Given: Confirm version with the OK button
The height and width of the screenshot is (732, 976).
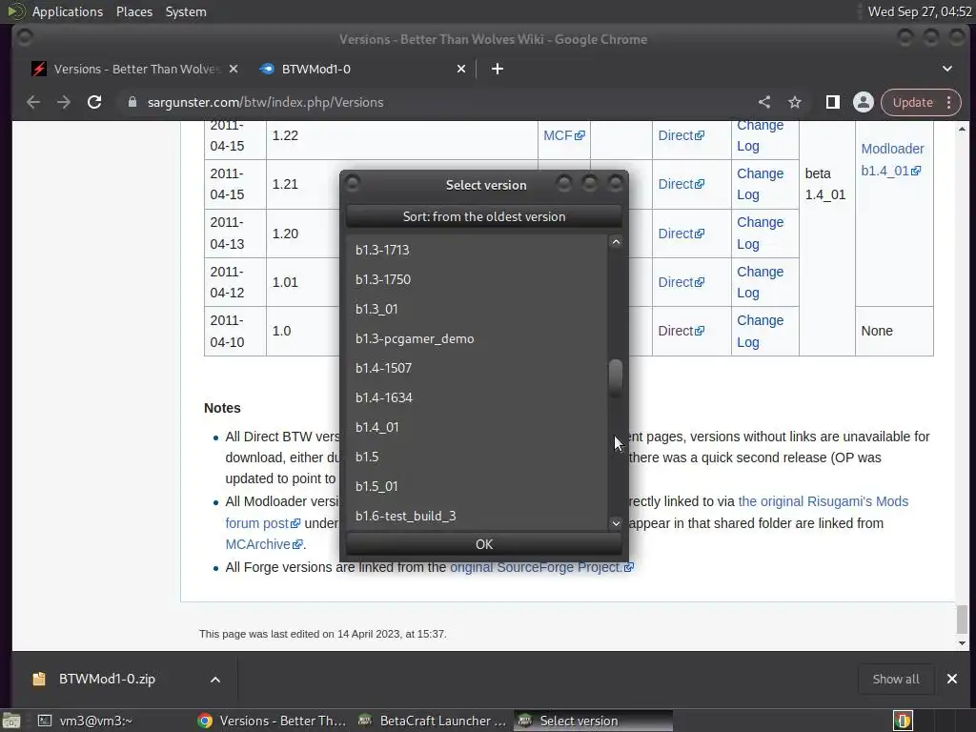Looking at the screenshot, I should point(483,544).
